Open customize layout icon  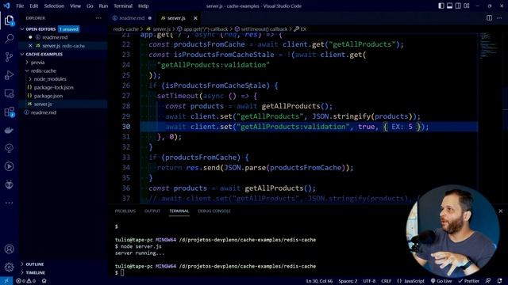click(467, 6)
